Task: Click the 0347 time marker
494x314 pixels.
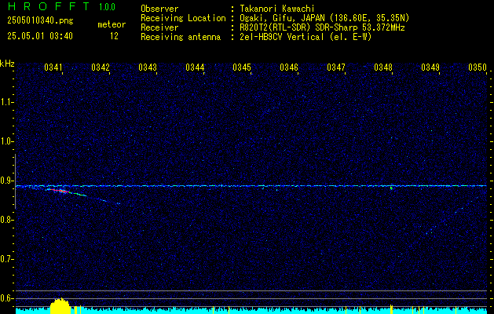Action: (x=336, y=68)
